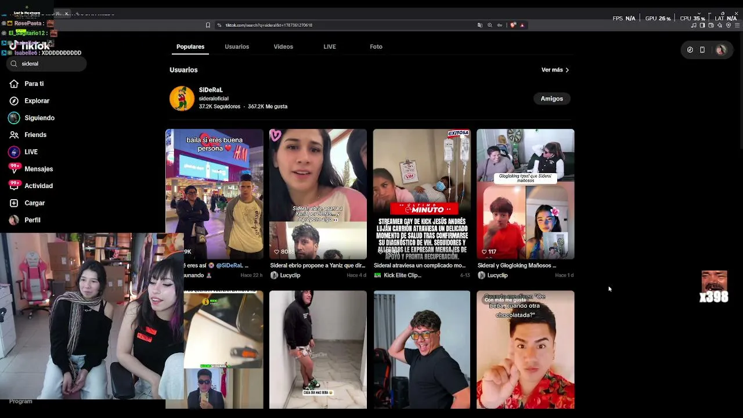Click the 'Sideral ebrio propone a Yaniz' caption

tap(318, 265)
